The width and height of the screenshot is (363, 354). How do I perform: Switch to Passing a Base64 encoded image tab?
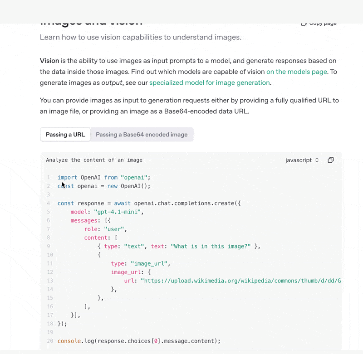[x=142, y=134]
